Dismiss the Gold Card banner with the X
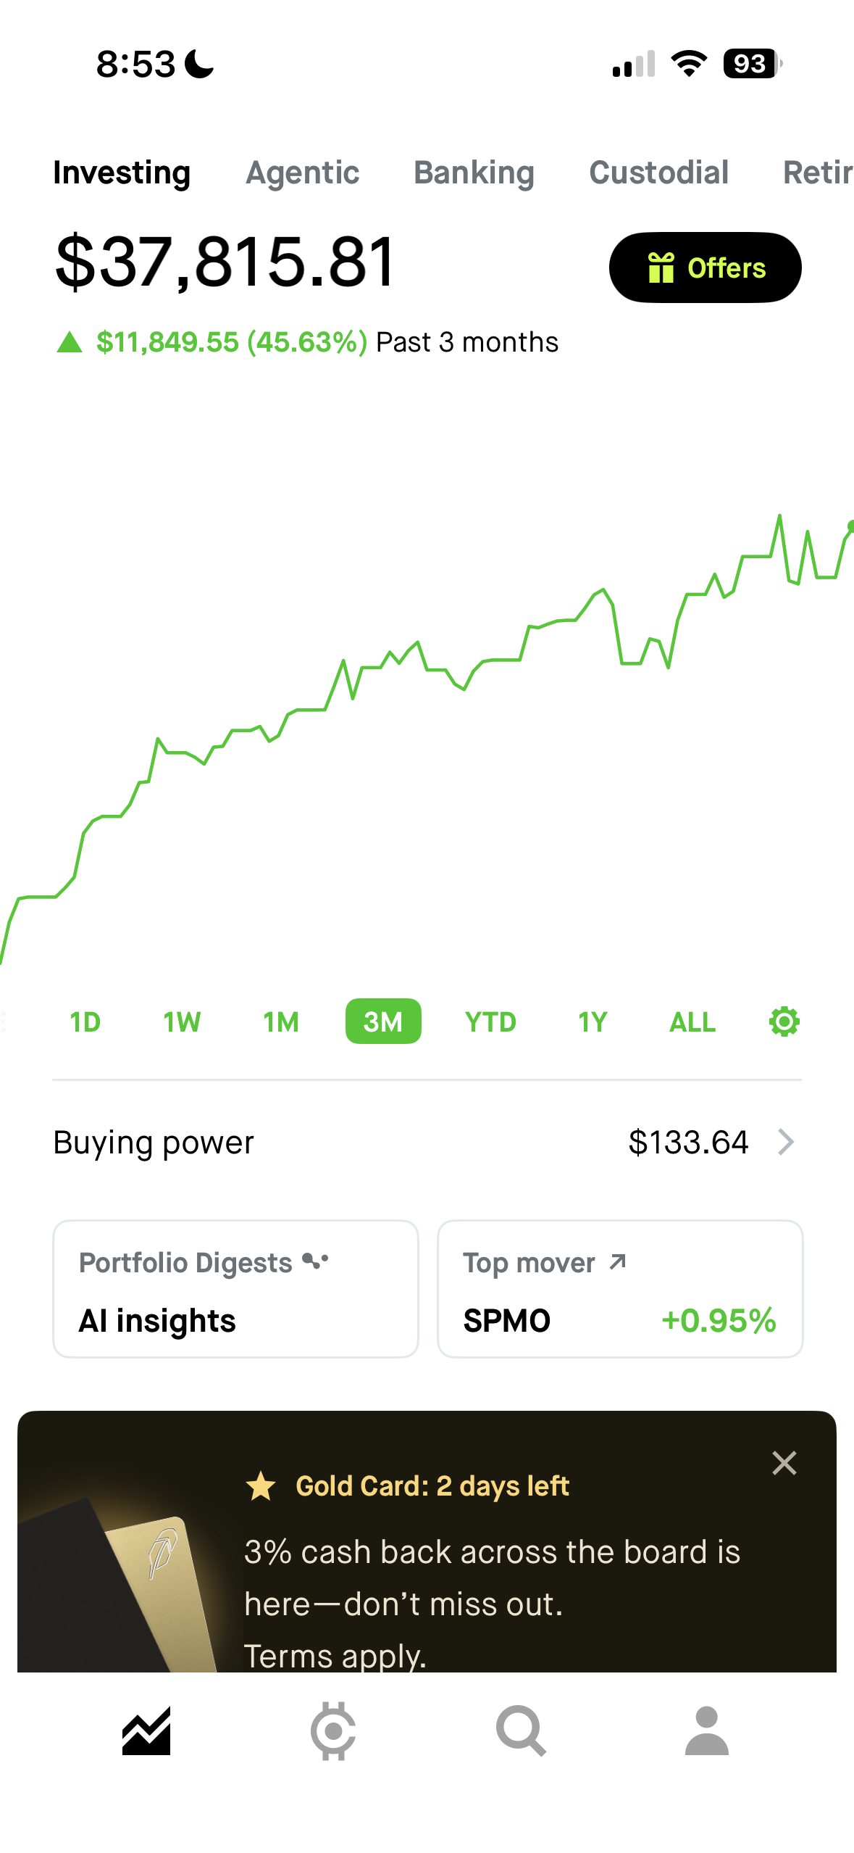 pos(784,1463)
